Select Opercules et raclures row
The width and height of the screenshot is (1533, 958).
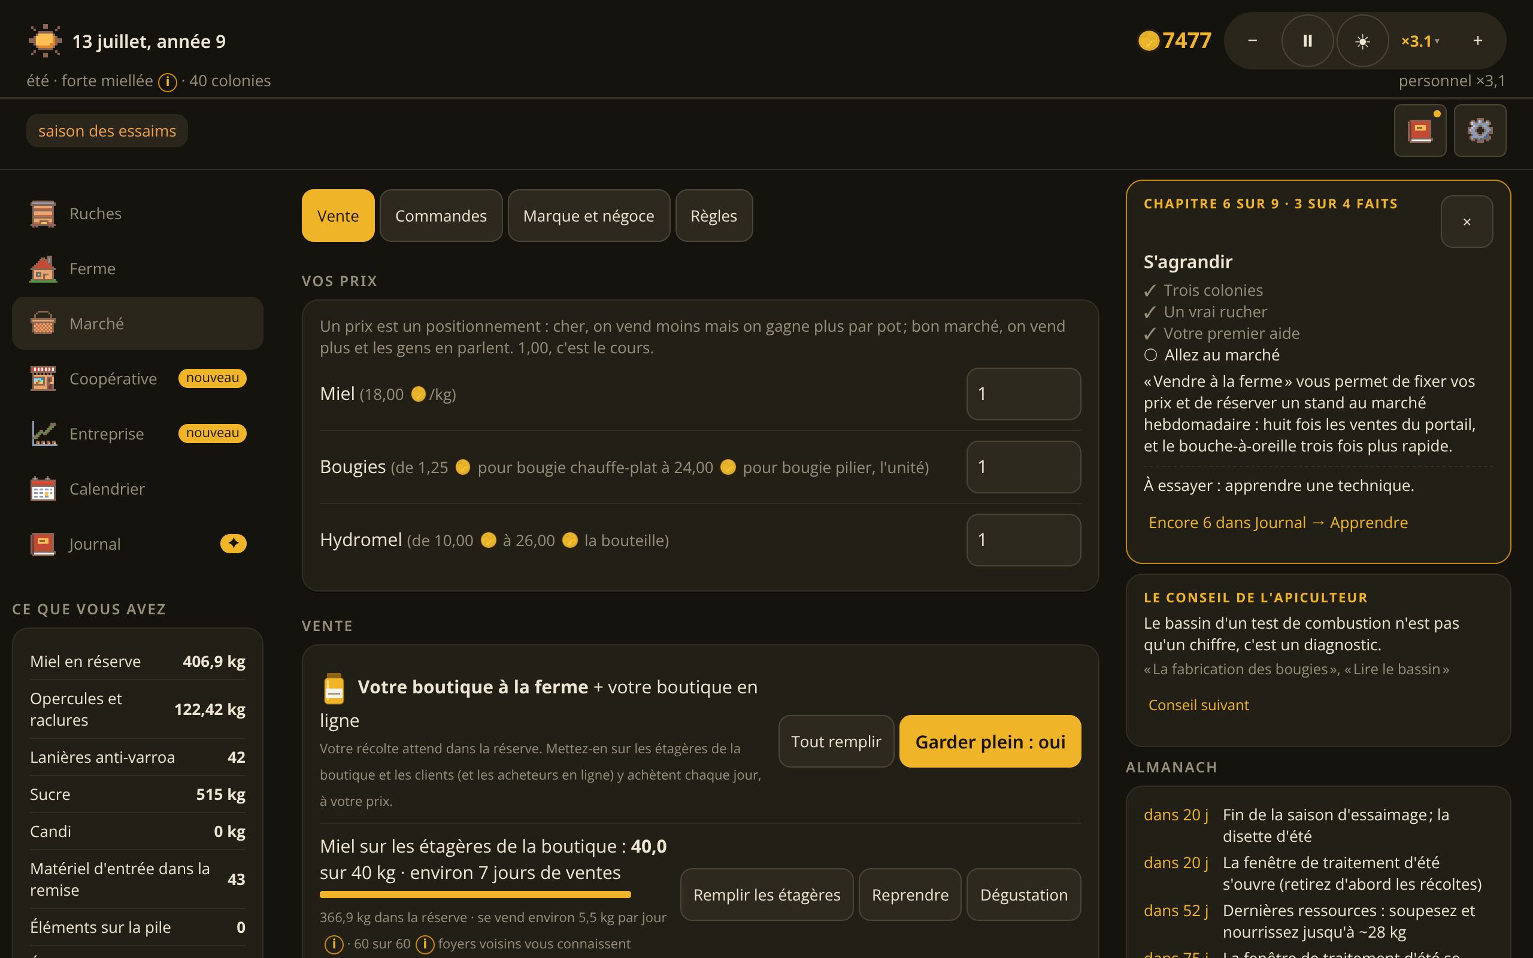pos(138,710)
